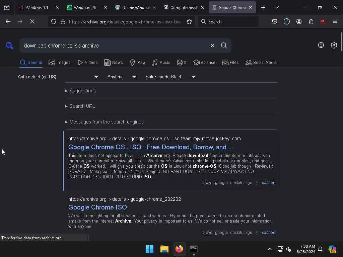Open language Auto-detect (en-US) dropdown
Image resolution: width=343 pixels, height=257 pixels.
pos(58,77)
